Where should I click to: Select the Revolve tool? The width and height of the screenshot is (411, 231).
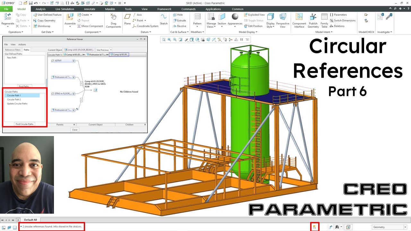tap(179, 26)
